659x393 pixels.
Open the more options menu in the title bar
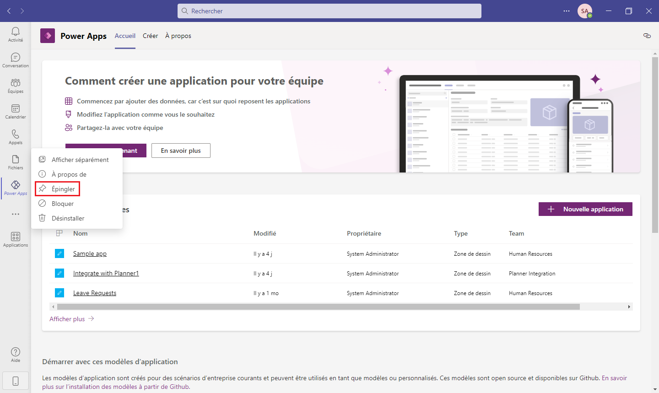tap(567, 11)
